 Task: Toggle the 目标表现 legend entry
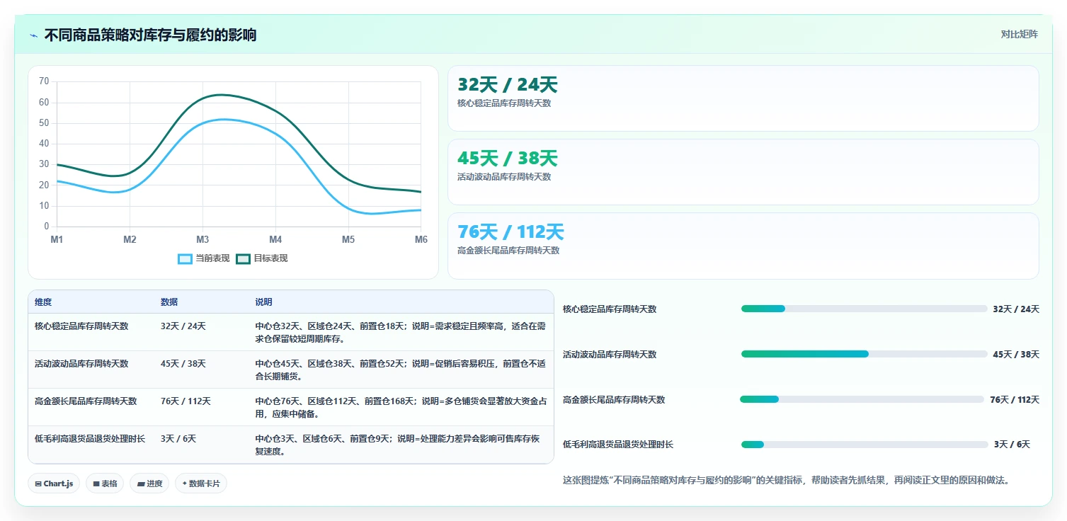pos(262,258)
